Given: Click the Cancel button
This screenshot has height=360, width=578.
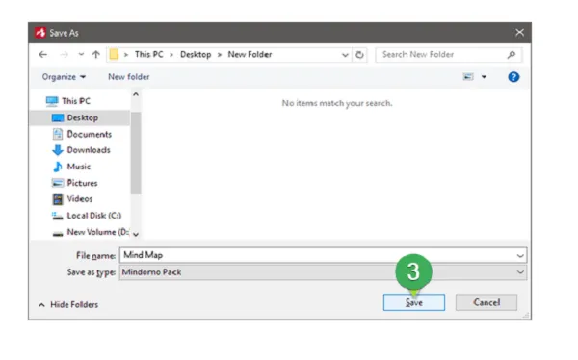Looking at the screenshot, I should tap(486, 302).
